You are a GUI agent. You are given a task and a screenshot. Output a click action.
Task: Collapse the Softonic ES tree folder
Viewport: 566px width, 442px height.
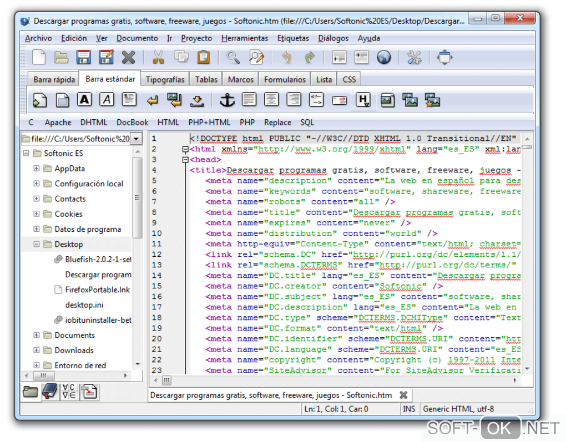tap(26, 154)
